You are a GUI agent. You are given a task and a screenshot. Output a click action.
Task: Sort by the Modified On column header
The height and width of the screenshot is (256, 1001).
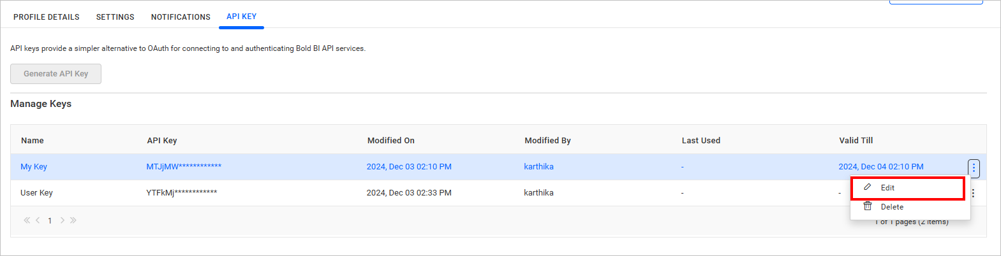(x=390, y=141)
